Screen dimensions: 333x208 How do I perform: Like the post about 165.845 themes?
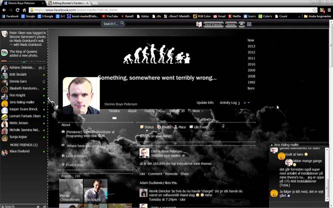click(142, 174)
